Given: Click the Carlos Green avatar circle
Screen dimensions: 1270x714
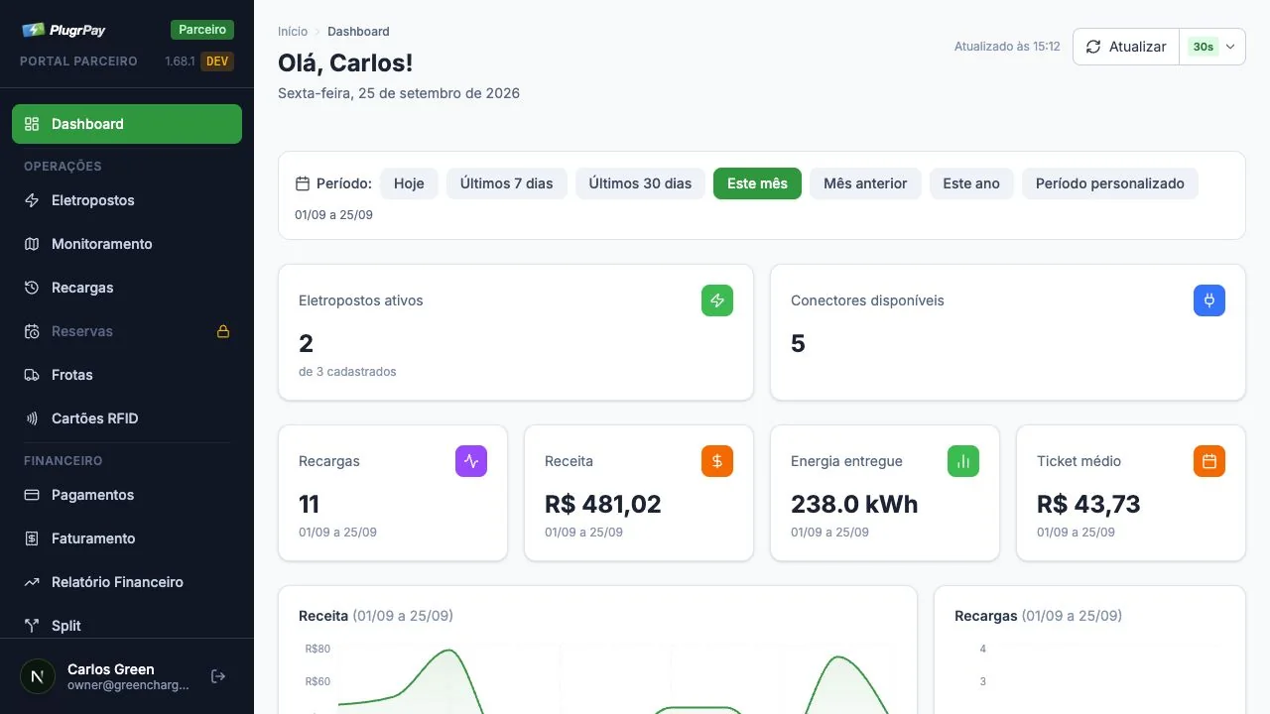Looking at the screenshot, I should tap(38, 676).
